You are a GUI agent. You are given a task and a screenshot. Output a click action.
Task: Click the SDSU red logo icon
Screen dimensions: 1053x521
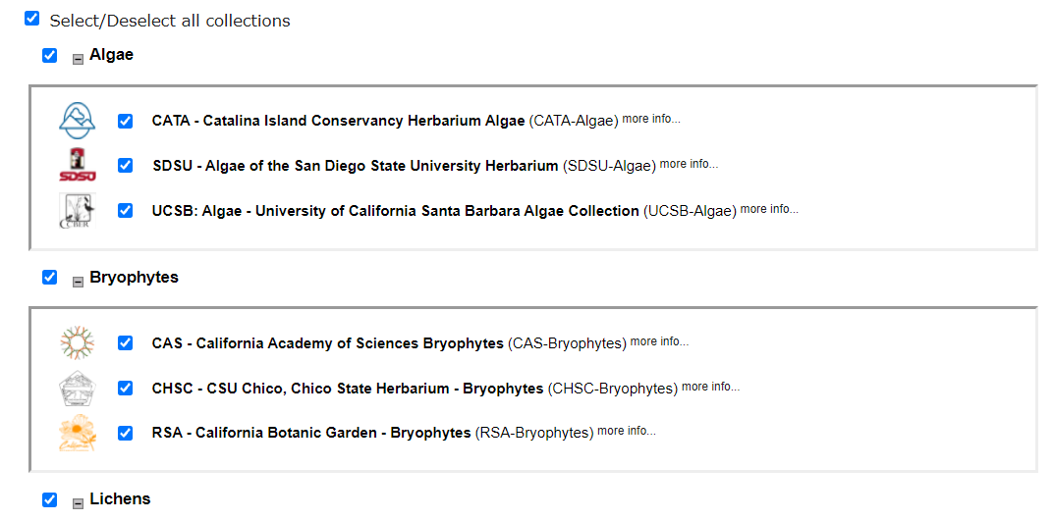(78, 165)
